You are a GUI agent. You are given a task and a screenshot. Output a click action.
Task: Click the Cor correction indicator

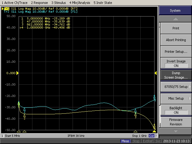(151, 136)
